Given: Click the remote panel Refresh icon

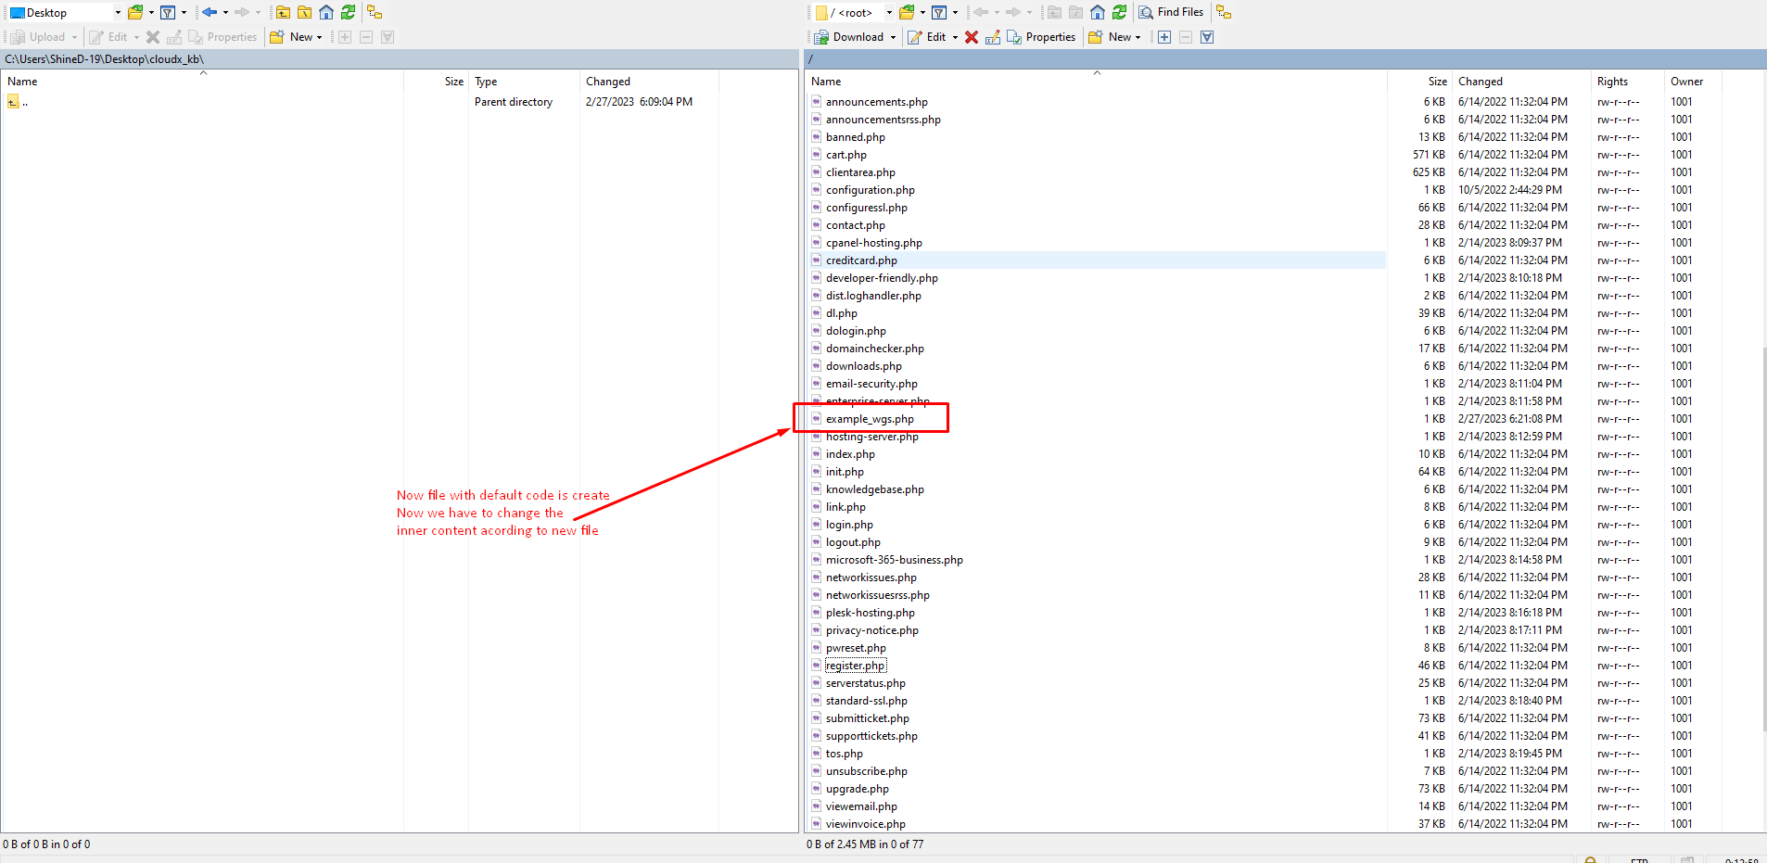Looking at the screenshot, I should pyautogui.click(x=1119, y=12).
